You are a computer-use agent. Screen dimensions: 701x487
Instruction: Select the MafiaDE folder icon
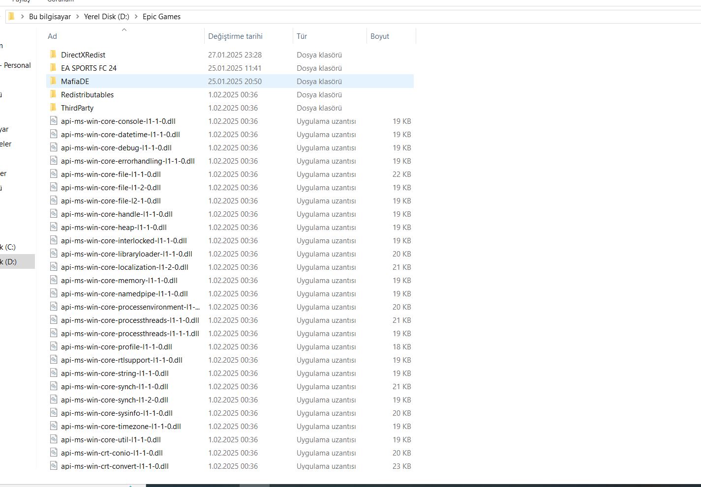point(53,81)
